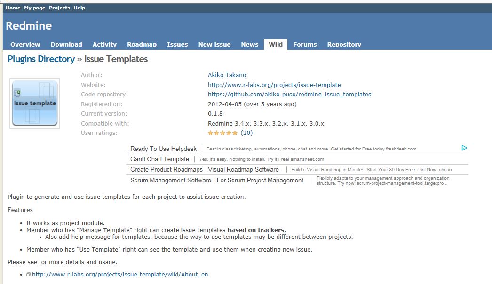
Task: Click the Gantt Chart Template ad link
Action: (x=159, y=159)
